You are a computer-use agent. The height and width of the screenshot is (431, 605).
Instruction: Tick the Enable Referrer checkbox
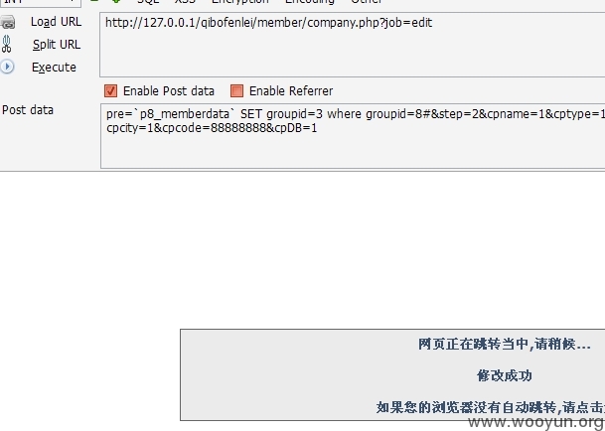click(236, 91)
